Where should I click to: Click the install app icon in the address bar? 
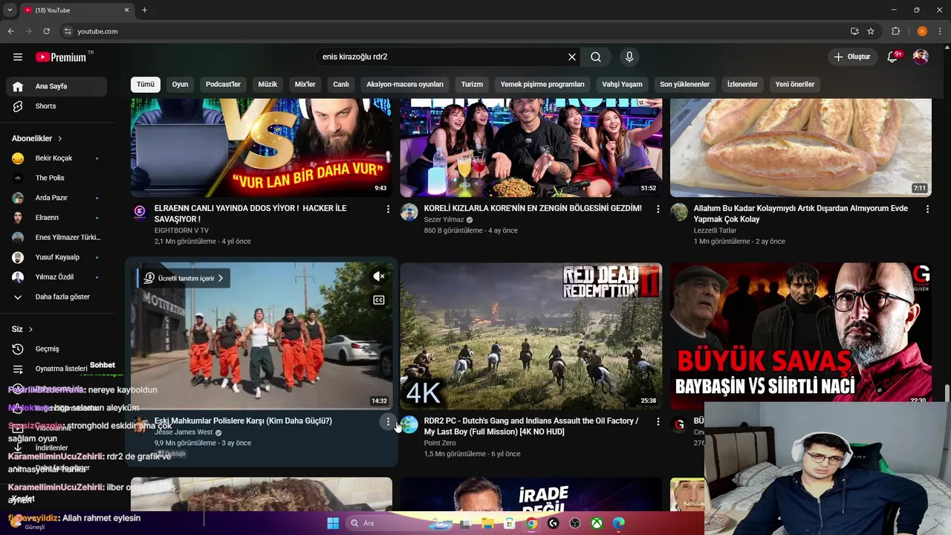point(854,31)
